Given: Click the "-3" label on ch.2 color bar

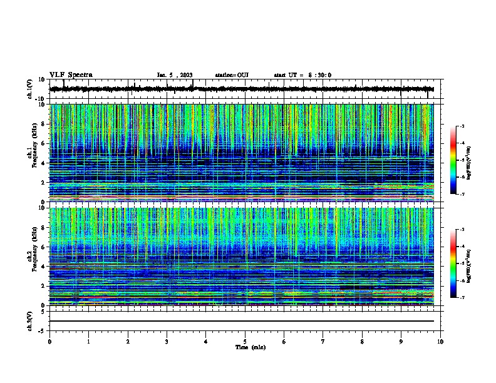Looking at the screenshot, I should pos(462,230).
